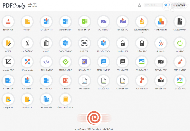The width and height of the screenshot is (190, 131).
Task: Open the Unlock PDF padlock icon
Action: [x=123, y=43]
